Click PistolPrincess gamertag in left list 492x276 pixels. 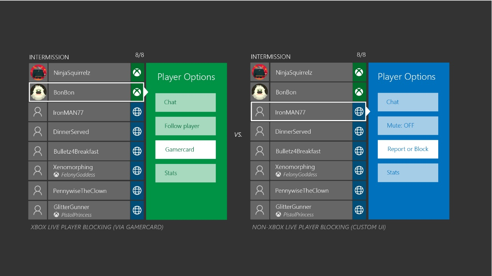click(x=76, y=215)
